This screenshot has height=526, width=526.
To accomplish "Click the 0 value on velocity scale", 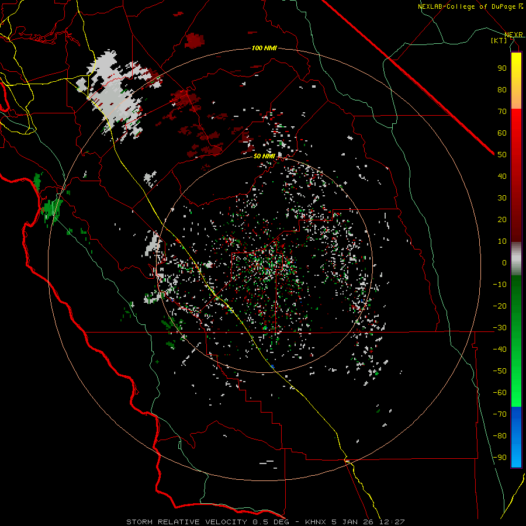I will pyautogui.click(x=504, y=263).
